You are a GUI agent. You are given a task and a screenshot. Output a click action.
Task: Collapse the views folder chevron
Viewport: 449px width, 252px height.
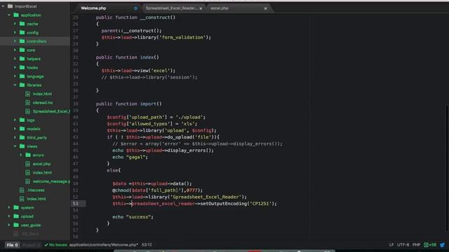(15, 146)
